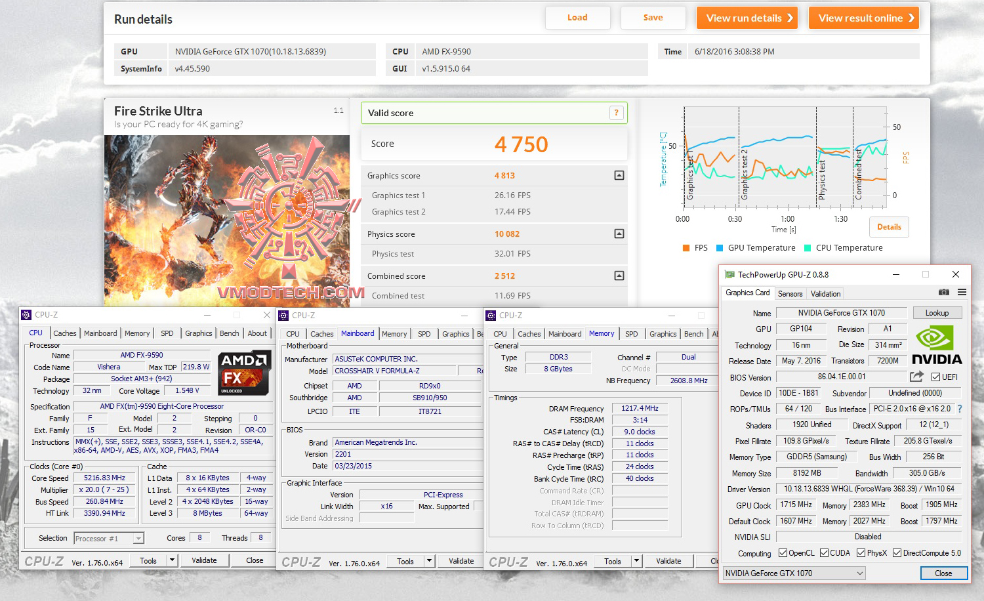Click Close in the leftmost CPU-Z window
This screenshot has height=601, width=984.
coord(255,560)
